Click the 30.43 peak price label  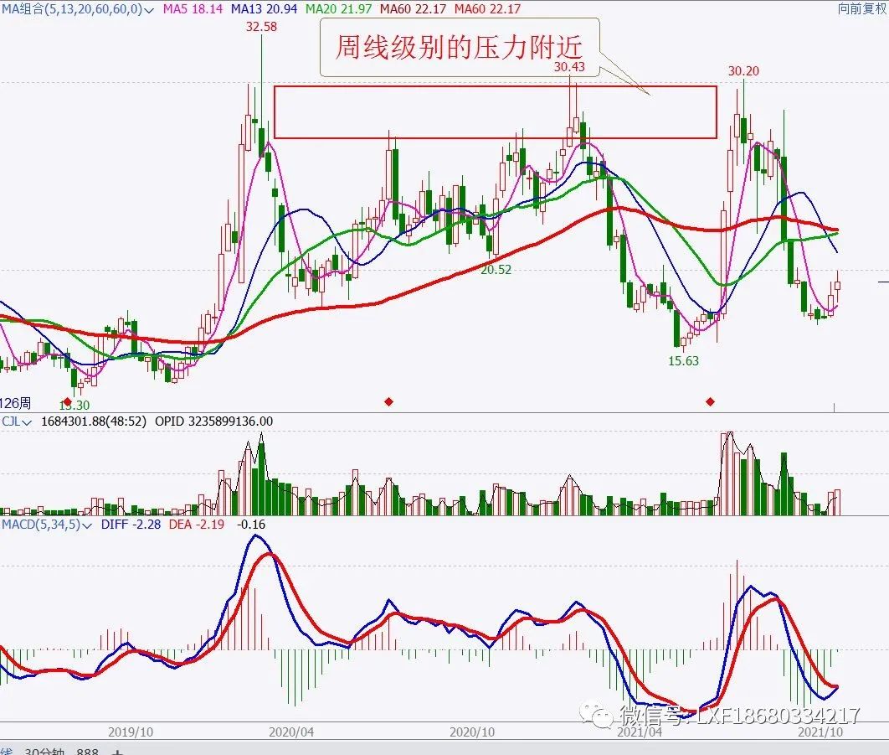click(x=569, y=66)
